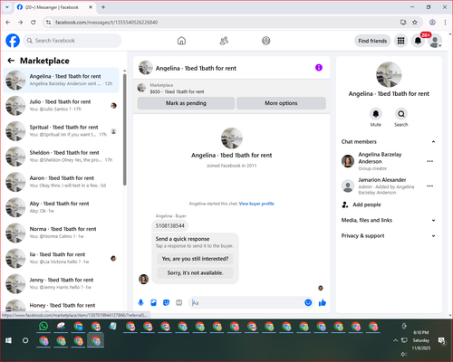
Task: Focus the Search Facebook field
Action: [72, 41]
